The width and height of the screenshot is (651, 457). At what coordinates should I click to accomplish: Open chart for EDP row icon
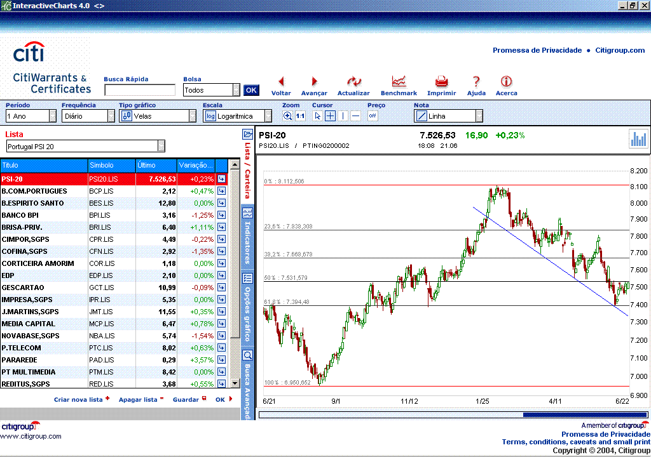point(222,275)
